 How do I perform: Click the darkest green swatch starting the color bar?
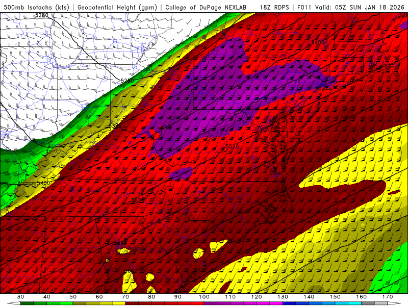pyautogui.click(x=27, y=303)
